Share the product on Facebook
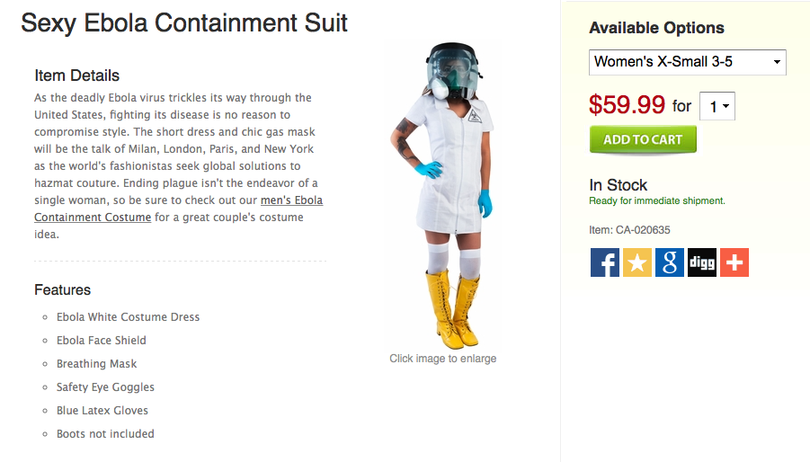Image resolution: width=810 pixels, height=462 pixels. click(x=605, y=262)
